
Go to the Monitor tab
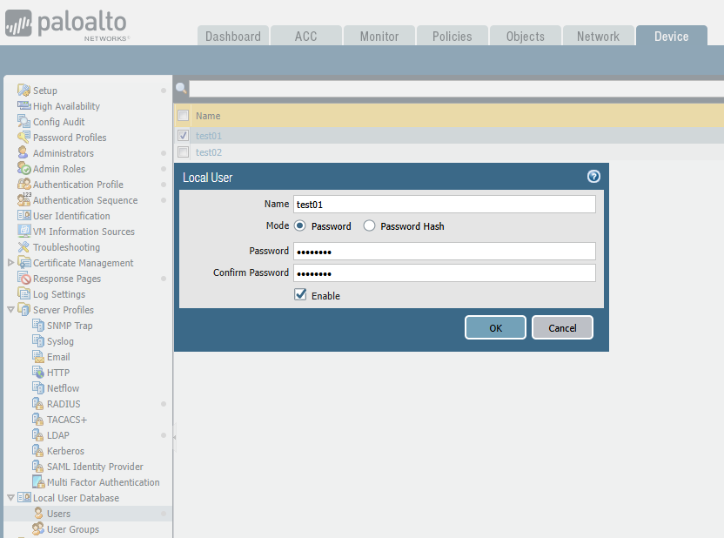coord(379,36)
